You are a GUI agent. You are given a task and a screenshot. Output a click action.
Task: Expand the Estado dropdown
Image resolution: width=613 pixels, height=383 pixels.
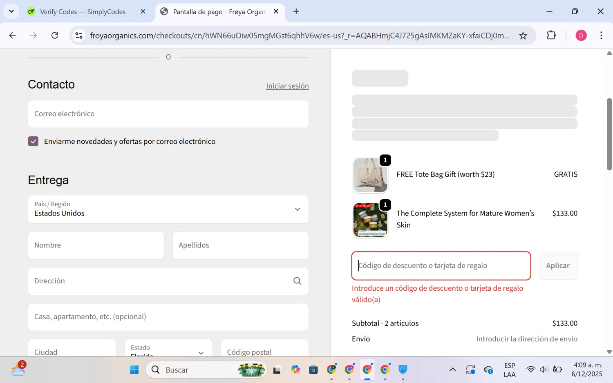click(168, 348)
